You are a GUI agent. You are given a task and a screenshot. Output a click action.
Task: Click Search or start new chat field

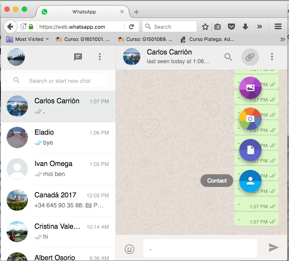click(x=58, y=80)
